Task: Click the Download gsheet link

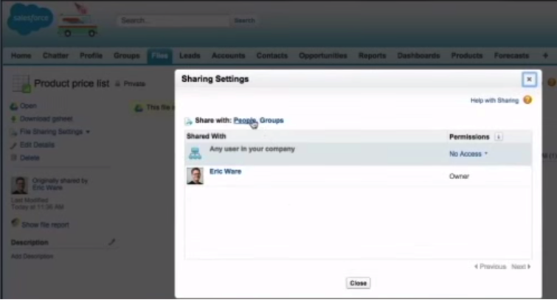Action: tap(46, 119)
